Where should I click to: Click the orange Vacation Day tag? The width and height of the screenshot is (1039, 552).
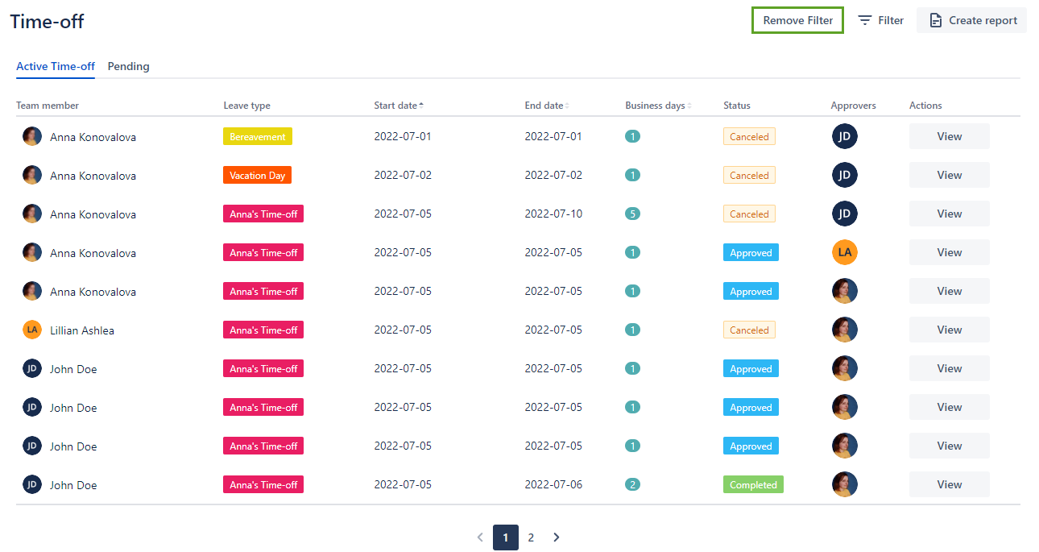coord(257,175)
